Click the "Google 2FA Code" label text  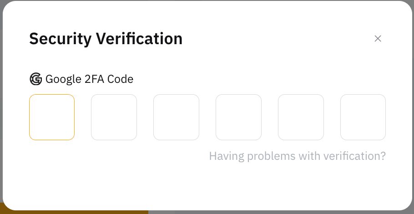coord(89,79)
